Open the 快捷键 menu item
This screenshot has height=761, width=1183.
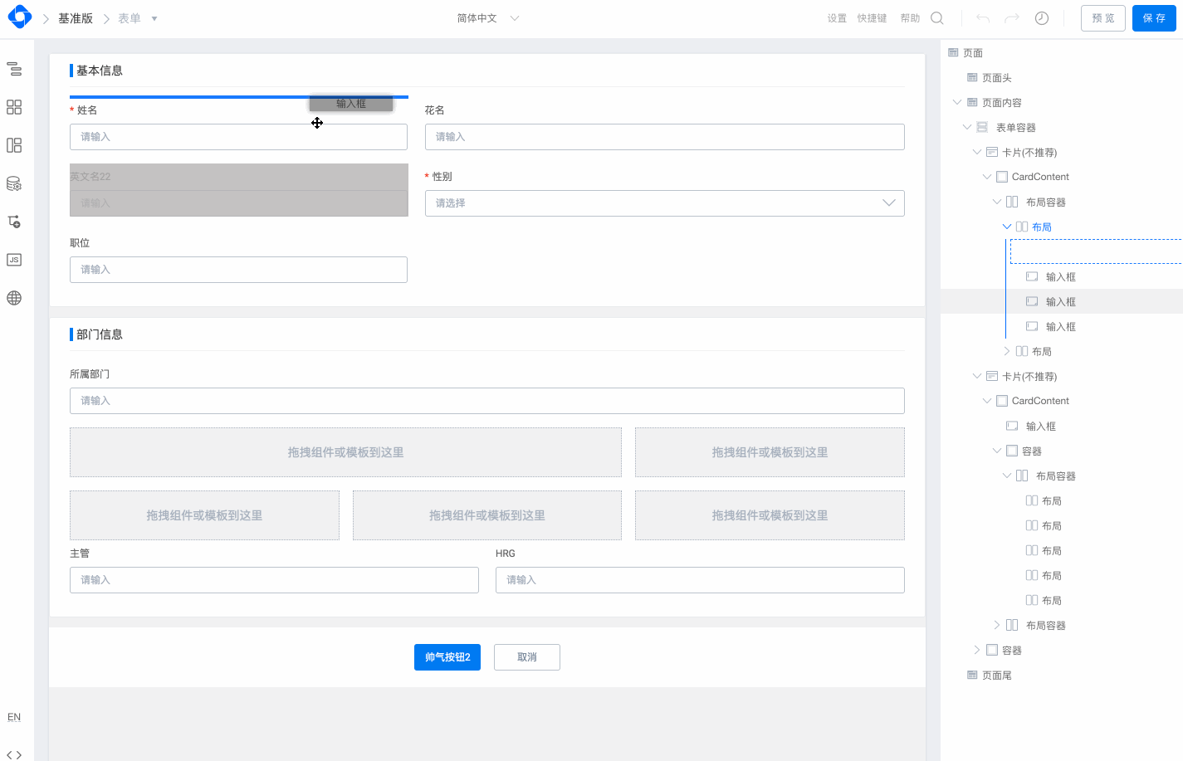click(872, 18)
